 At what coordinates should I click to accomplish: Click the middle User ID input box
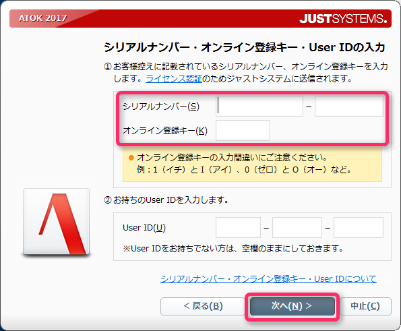click(297, 227)
